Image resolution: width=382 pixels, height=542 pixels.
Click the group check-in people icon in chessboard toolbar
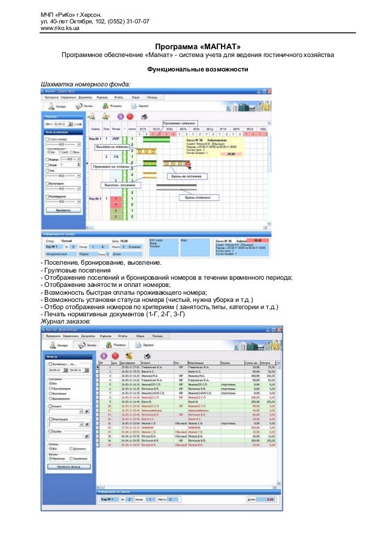pyautogui.click(x=105, y=116)
